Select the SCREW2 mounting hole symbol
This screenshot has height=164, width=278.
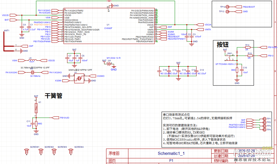click(x=41, y=152)
